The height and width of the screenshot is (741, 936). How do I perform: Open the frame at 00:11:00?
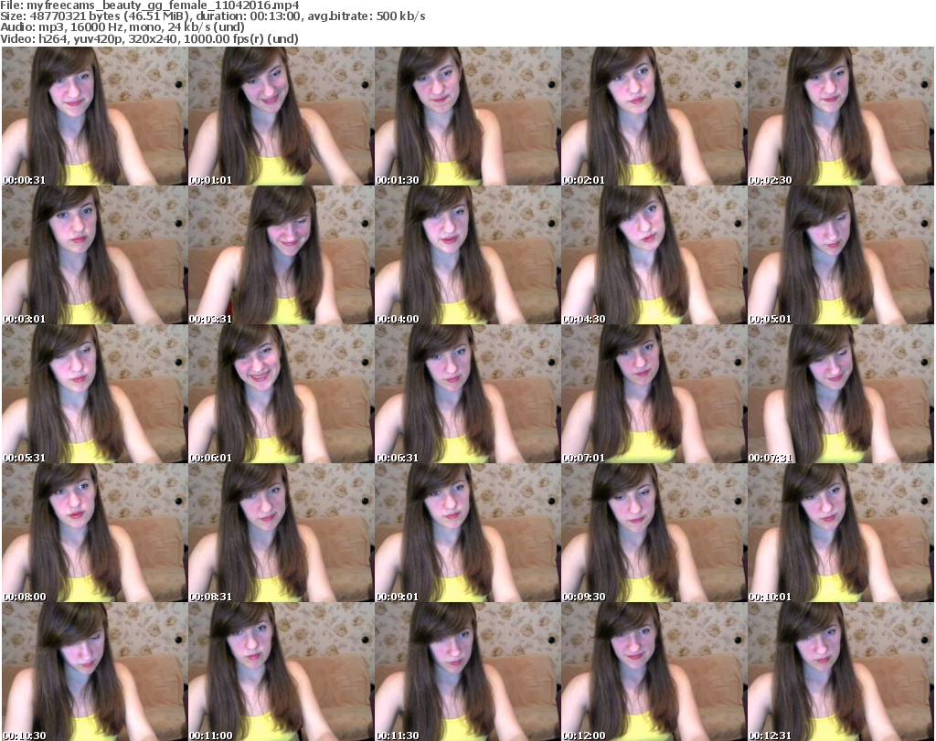click(282, 672)
